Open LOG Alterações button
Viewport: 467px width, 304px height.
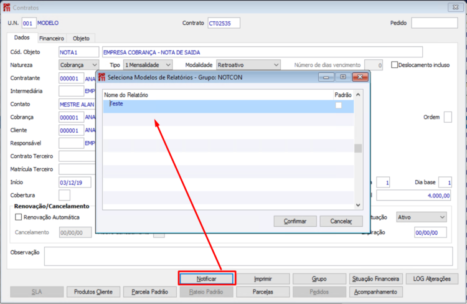coord(432,278)
